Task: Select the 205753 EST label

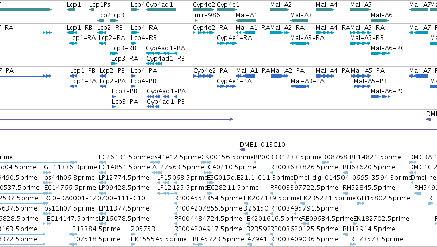Action: click(x=143, y=229)
